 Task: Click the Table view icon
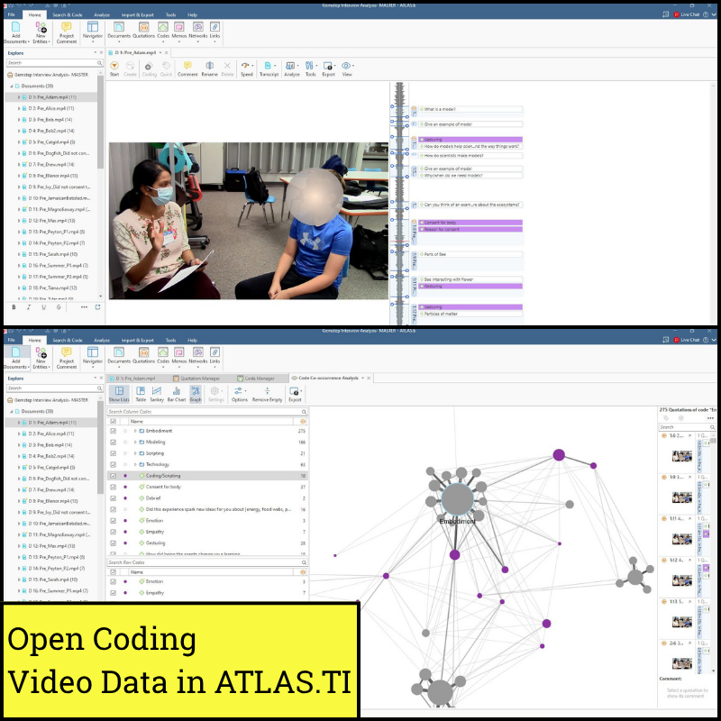[x=141, y=393]
